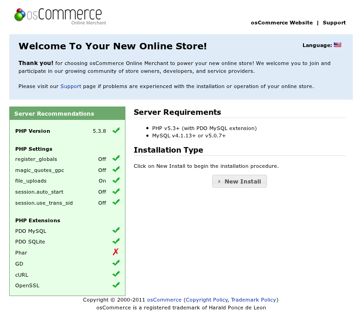Click the Language label
The height and width of the screenshot is (320, 362).
click(317, 45)
